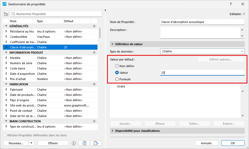Image resolution: width=249 pixels, height=149 pixels.
Task: Click the Valeur input field containing 25
Action: [202, 72]
